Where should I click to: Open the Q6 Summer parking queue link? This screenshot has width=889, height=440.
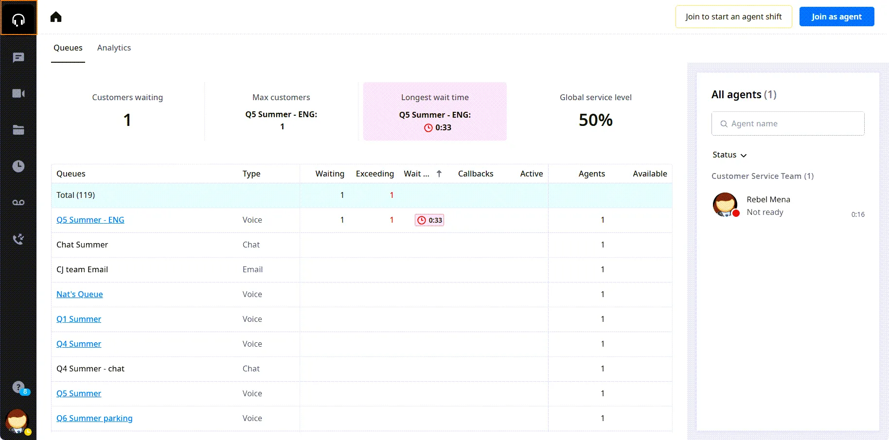[94, 418]
